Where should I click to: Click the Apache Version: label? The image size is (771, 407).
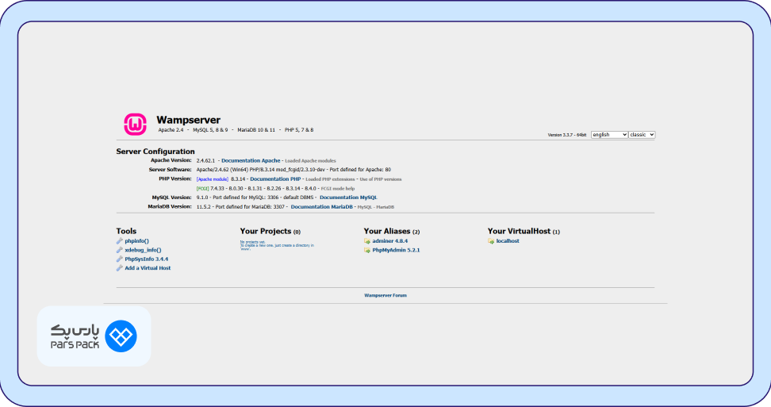click(x=171, y=160)
